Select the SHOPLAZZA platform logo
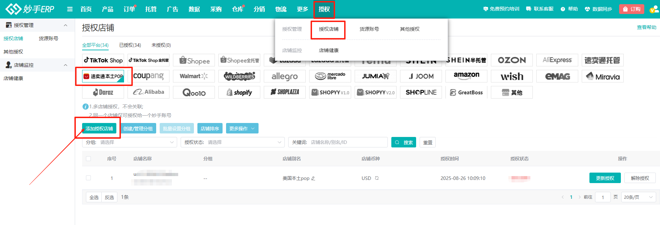Screen dimensions: 660x225 285,92
